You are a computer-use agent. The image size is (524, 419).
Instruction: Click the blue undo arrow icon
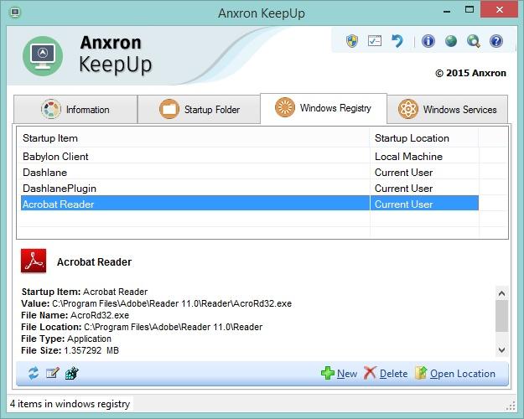[397, 41]
